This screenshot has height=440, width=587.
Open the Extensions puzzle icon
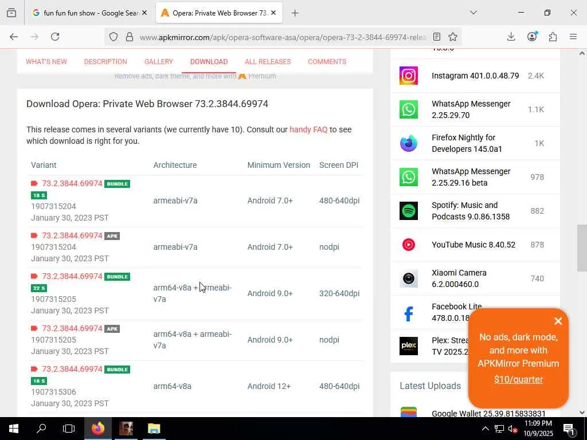point(553,37)
